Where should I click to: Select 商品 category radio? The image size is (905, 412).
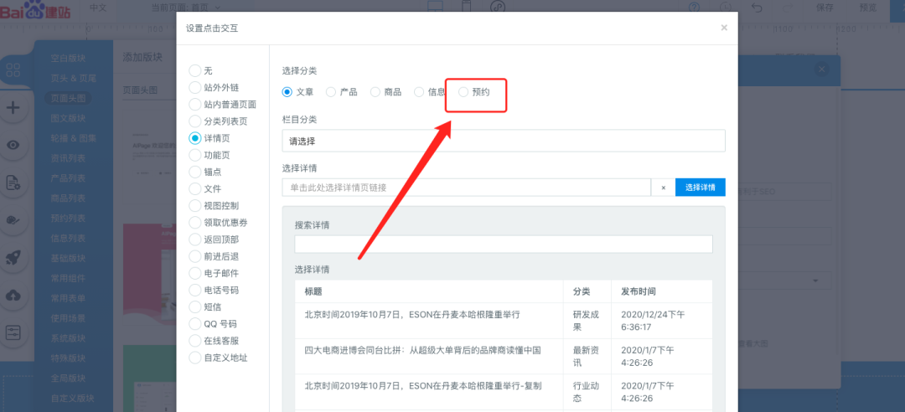[x=375, y=92]
